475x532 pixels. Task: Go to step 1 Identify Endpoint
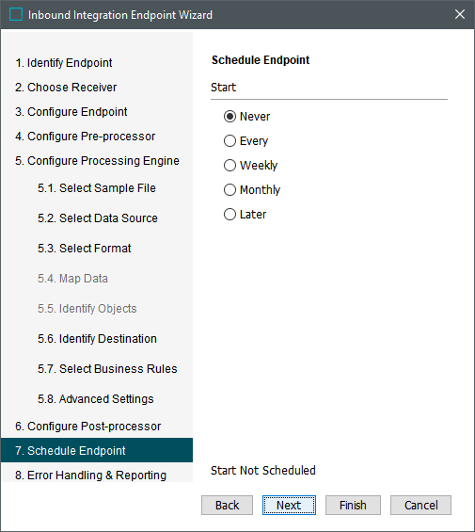[64, 63]
